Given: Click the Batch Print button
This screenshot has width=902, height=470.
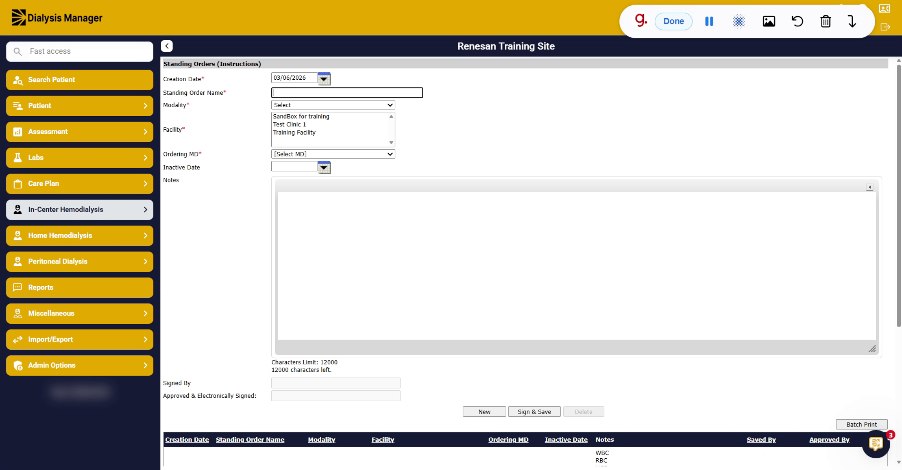Looking at the screenshot, I should (861, 425).
